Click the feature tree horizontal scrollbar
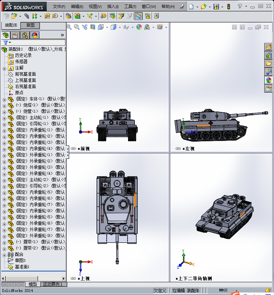The width and height of the screenshot is (274, 295). point(33,278)
